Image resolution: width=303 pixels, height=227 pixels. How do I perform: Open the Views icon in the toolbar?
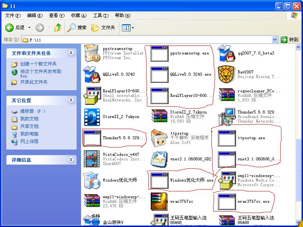(x=126, y=28)
